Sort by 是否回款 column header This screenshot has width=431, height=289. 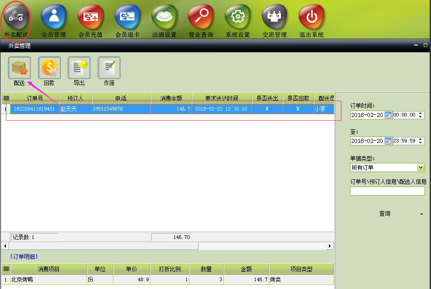pyautogui.click(x=298, y=98)
